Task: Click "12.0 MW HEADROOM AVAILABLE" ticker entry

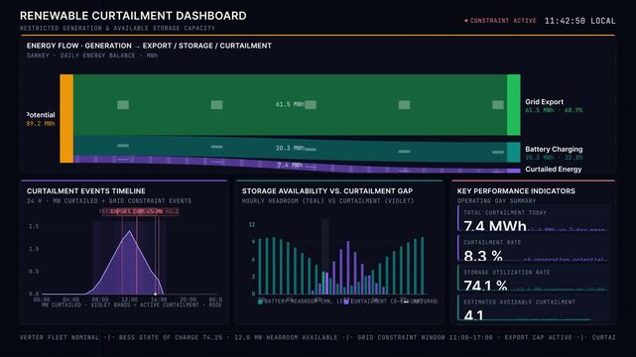Action: [286, 337]
